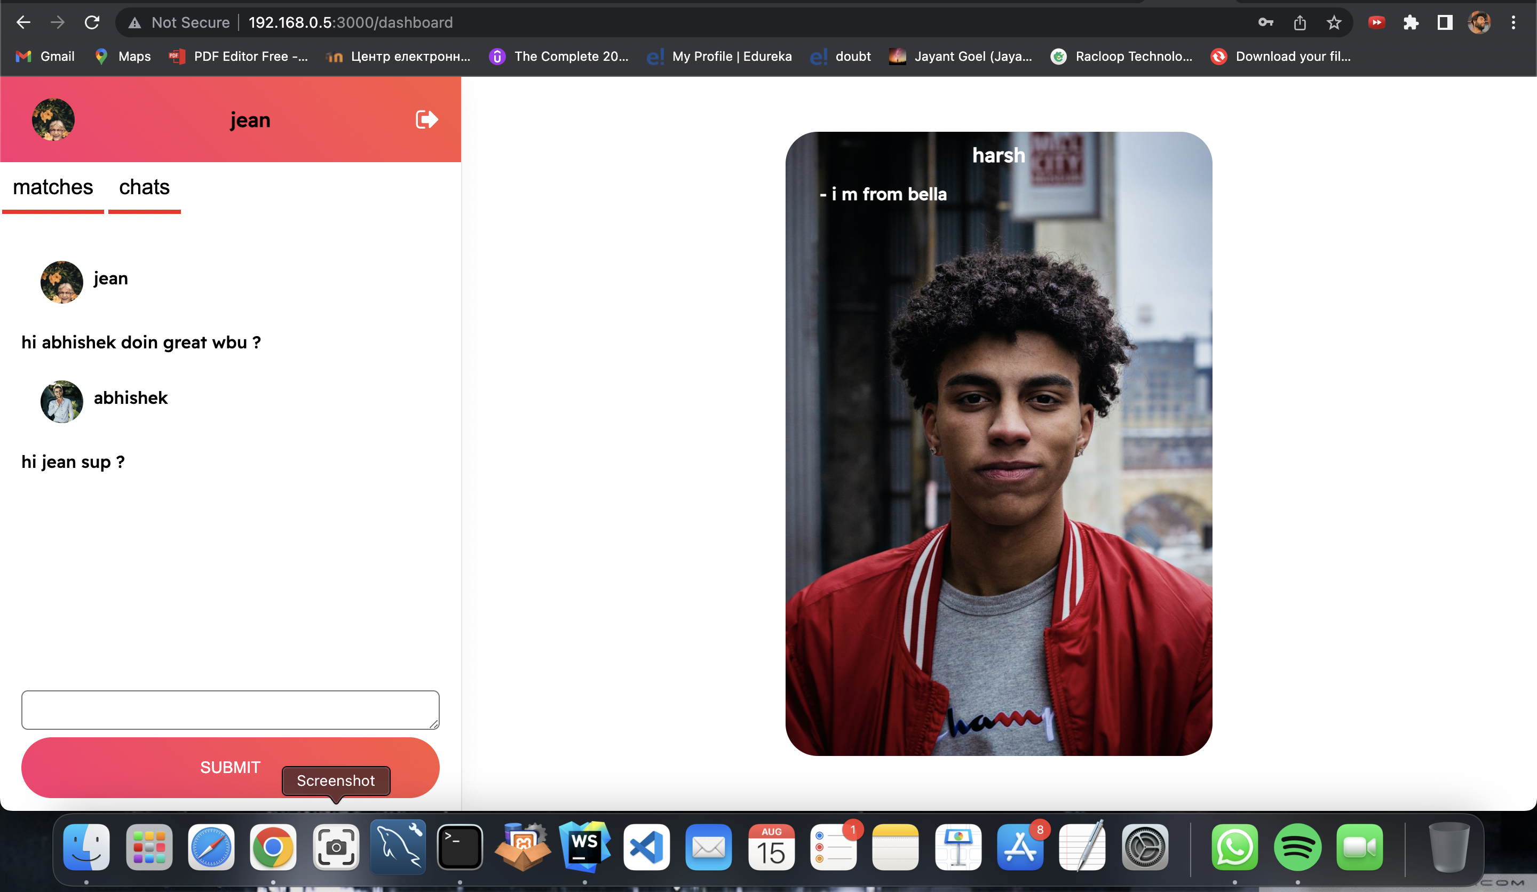Click abhishek's avatar in chat
This screenshot has height=892, width=1537.
point(61,401)
